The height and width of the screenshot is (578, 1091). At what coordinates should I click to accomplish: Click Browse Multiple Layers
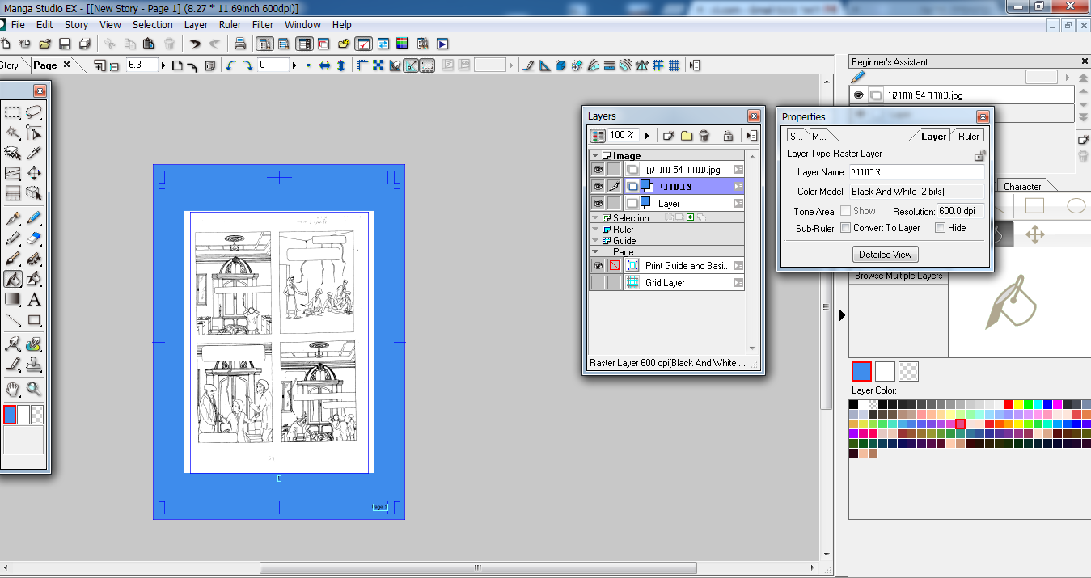899,276
